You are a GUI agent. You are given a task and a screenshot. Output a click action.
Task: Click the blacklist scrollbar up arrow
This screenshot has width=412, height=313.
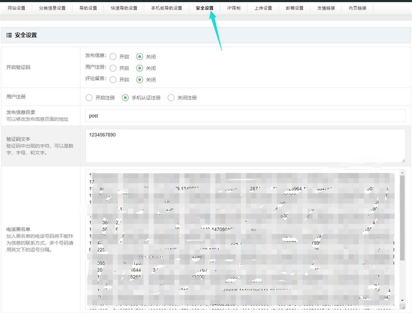402,173
